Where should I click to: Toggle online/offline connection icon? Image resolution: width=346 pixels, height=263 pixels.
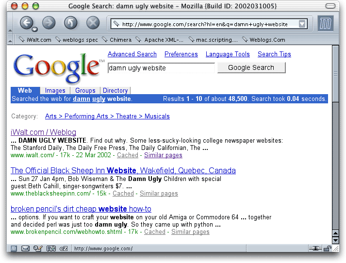click(x=315, y=249)
